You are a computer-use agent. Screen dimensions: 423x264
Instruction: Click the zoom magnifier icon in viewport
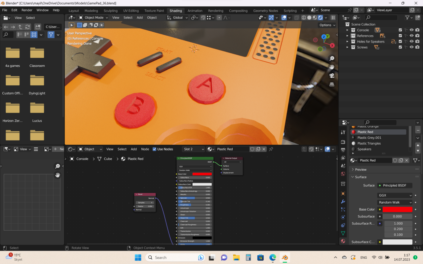[x=332, y=58]
